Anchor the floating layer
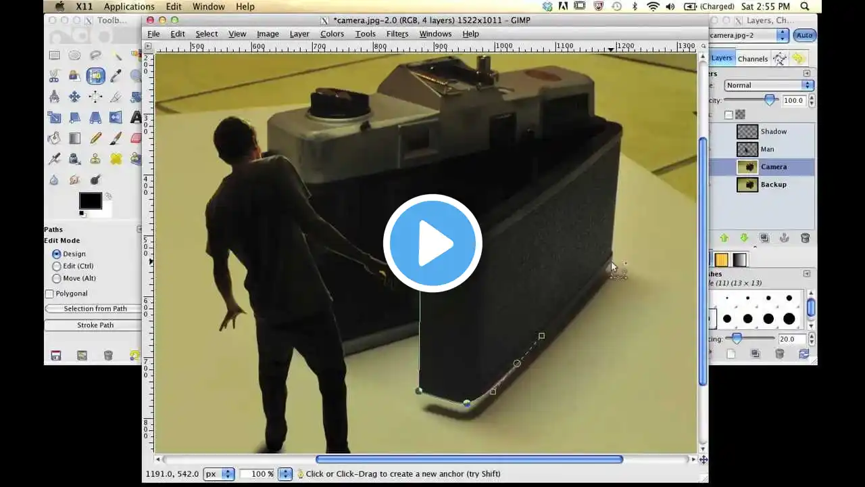 pyautogui.click(x=785, y=238)
